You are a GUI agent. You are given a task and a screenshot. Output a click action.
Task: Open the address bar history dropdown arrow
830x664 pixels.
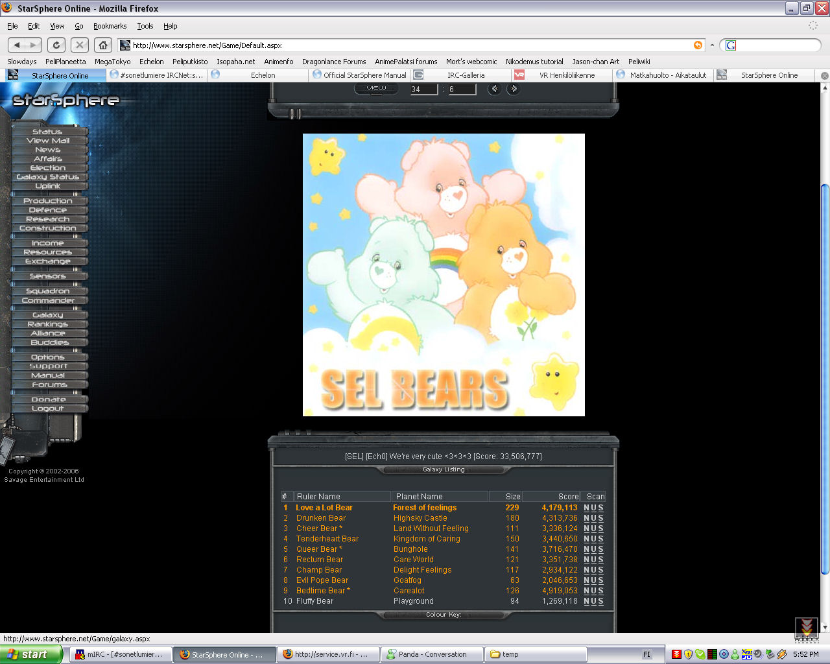pyautogui.click(x=712, y=45)
